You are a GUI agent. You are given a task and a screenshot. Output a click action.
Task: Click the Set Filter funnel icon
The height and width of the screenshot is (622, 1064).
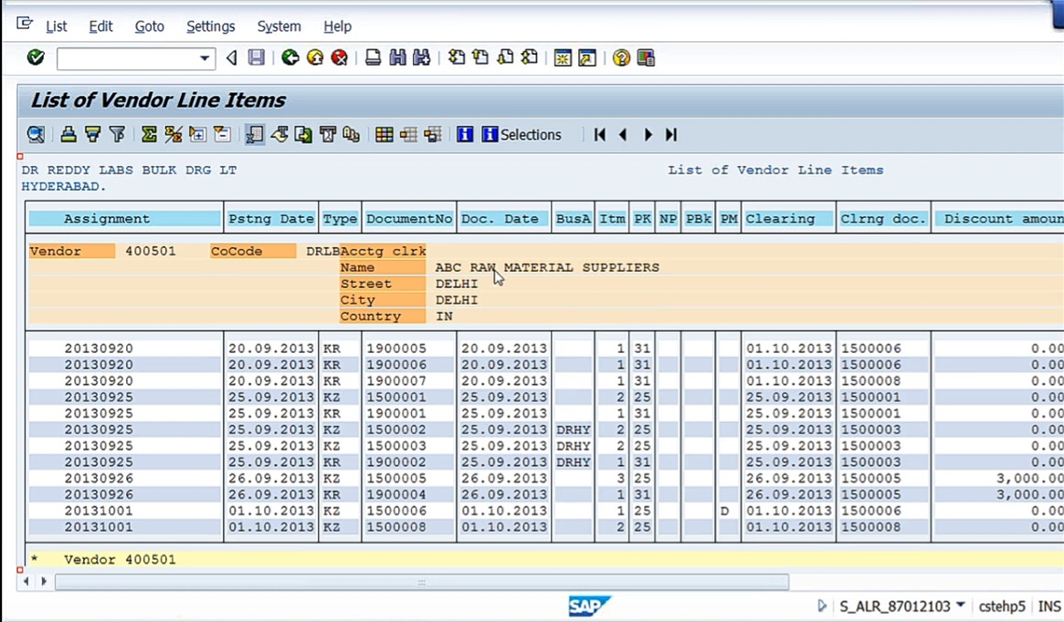117,134
